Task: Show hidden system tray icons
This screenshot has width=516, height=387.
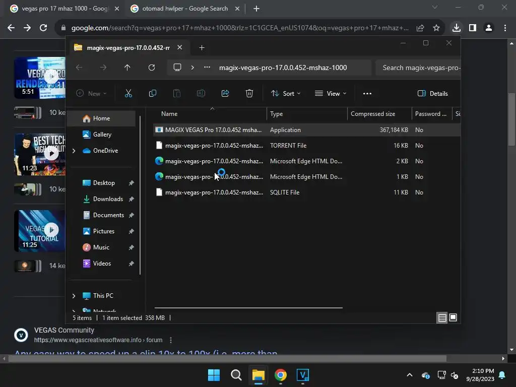Action: 410,375
